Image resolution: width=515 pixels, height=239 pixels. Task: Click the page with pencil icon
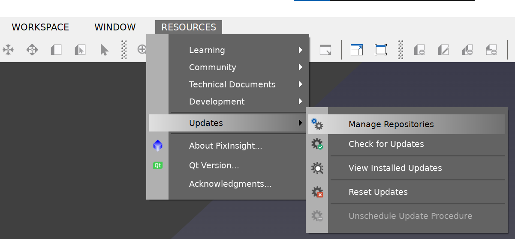pos(443,50)
